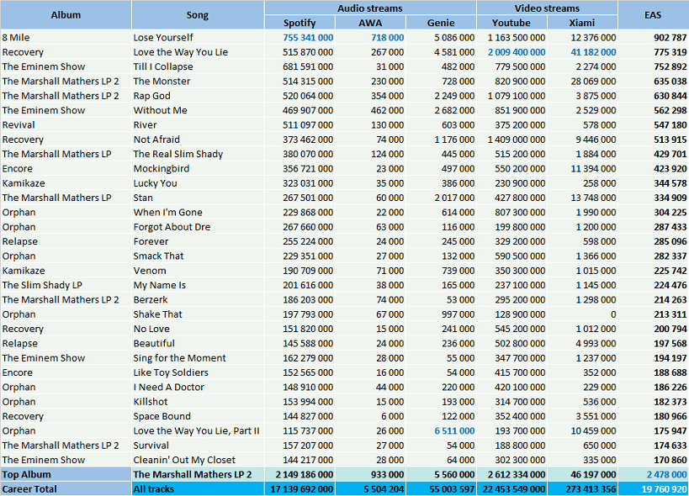Select EAS value 902 787
This screenshot has width=689, height=496.
653,37
